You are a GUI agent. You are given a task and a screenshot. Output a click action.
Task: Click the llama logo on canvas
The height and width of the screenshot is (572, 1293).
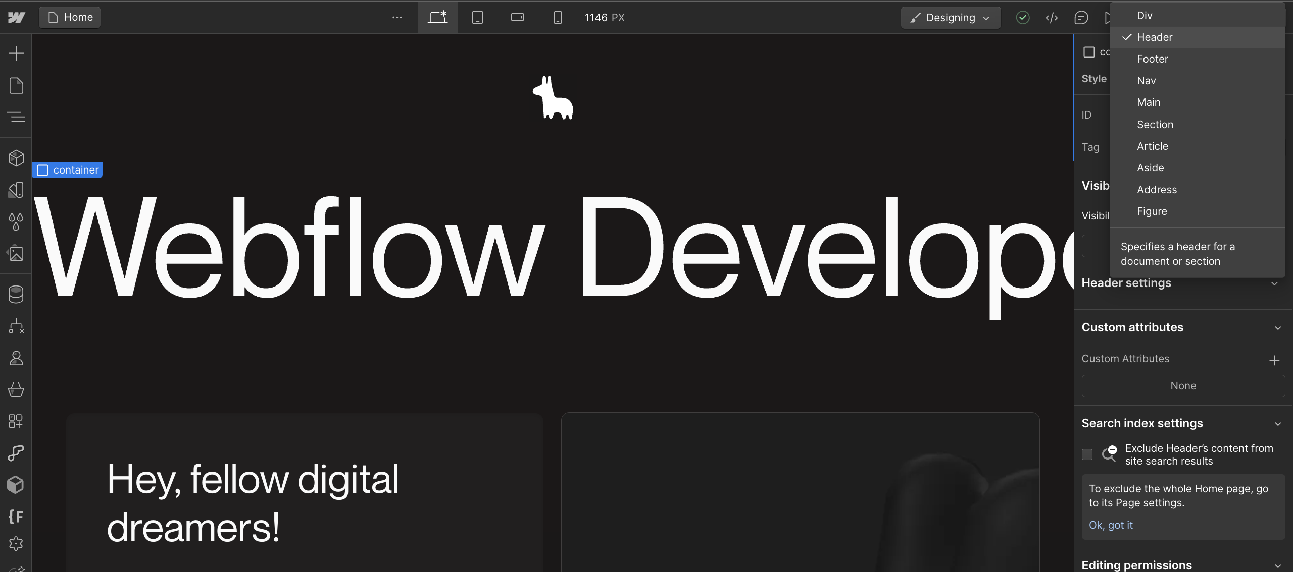[553, 98]
